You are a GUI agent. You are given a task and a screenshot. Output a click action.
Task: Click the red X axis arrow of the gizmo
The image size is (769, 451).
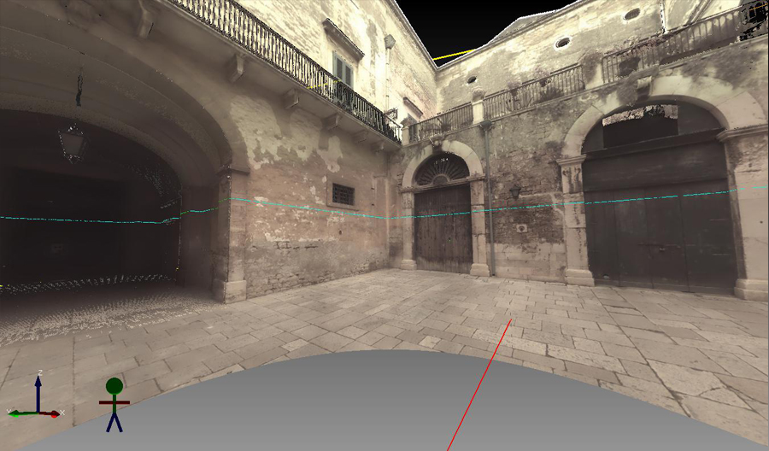coord(49,414)
